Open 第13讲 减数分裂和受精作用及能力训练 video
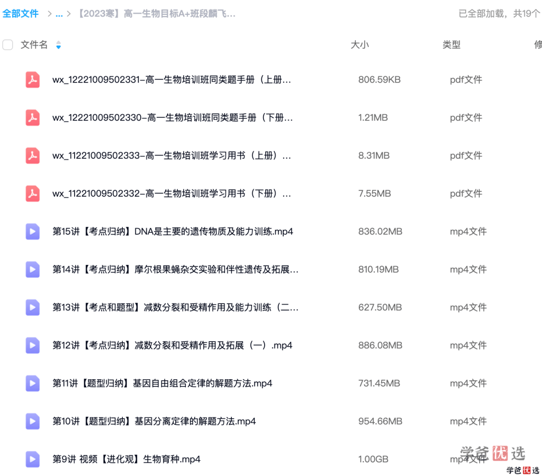The width and height of the screenshot is (542, 476). pos(175,307)
